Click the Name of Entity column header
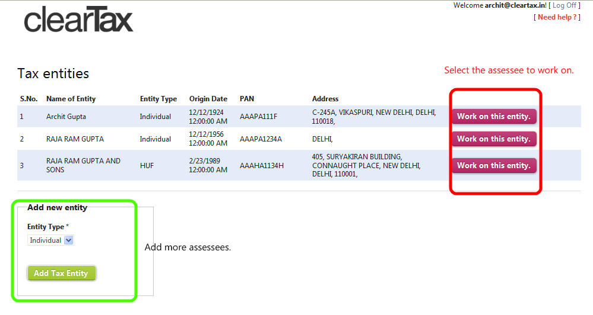The image size is (593, 315). coord(71,99)
